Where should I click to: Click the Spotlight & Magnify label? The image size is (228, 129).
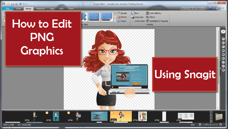pos(159,21)
